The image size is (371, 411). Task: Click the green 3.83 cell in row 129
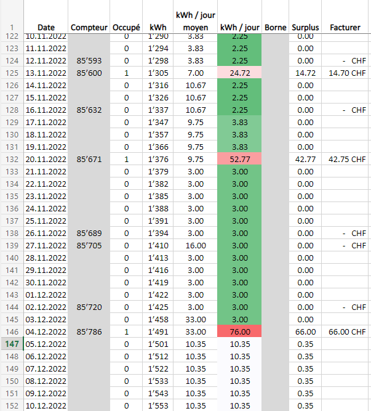239,122
